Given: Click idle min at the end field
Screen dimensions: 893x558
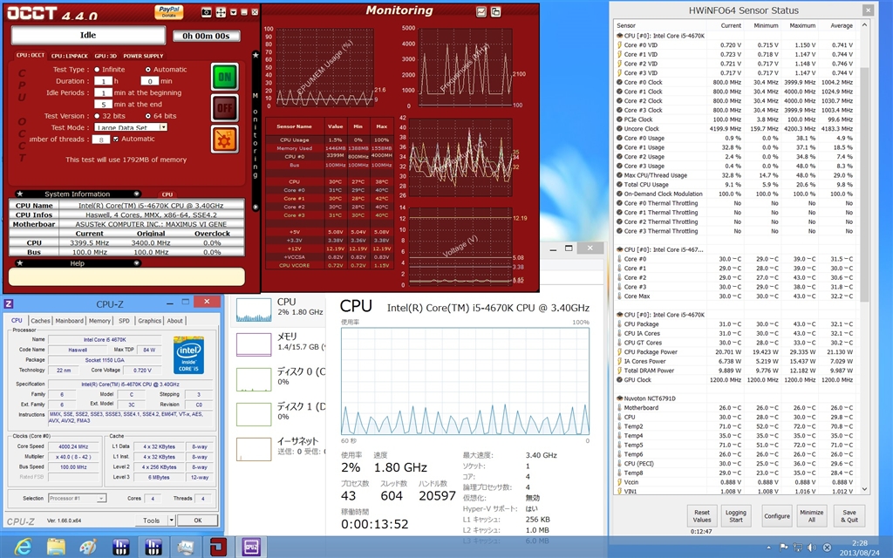Looking at the screenshot, I should pyautogui.click(x=103, y=105).
